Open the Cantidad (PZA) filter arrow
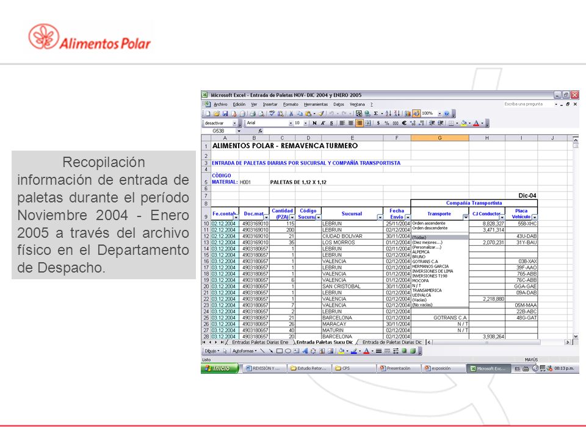This screenshot has height=439, width=586. click(292, 217)
